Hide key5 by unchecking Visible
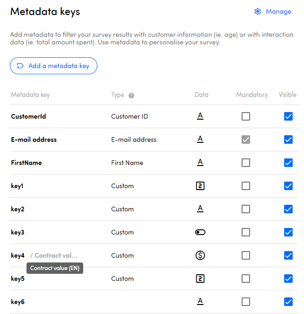Screen dimensions: 304x314 288,279
